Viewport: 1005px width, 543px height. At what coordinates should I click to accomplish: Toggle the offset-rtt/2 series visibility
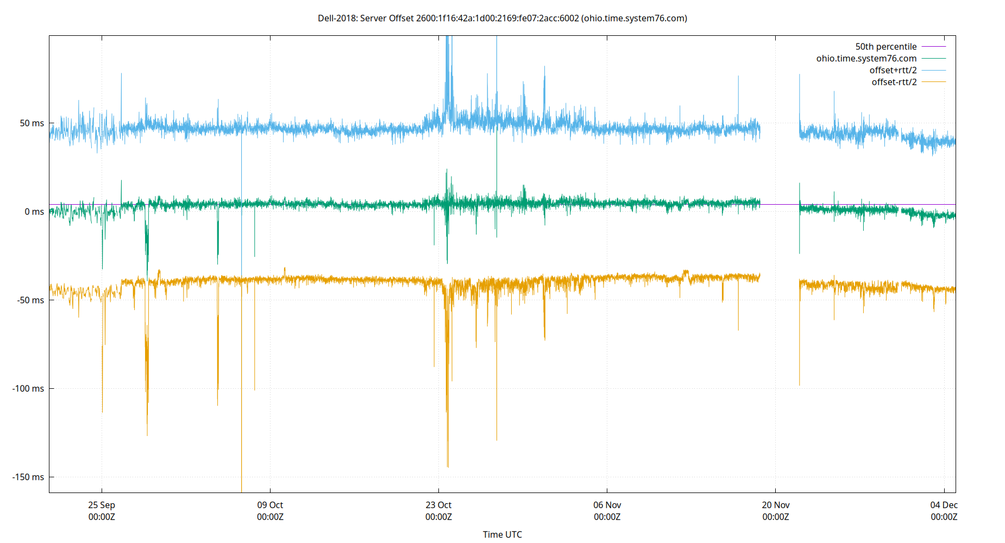click(894, 81)
